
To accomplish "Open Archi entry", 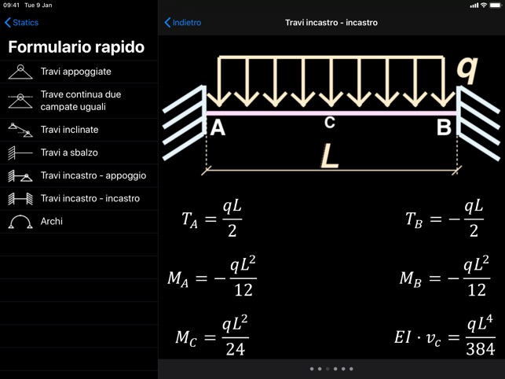I will click(79, 221).
